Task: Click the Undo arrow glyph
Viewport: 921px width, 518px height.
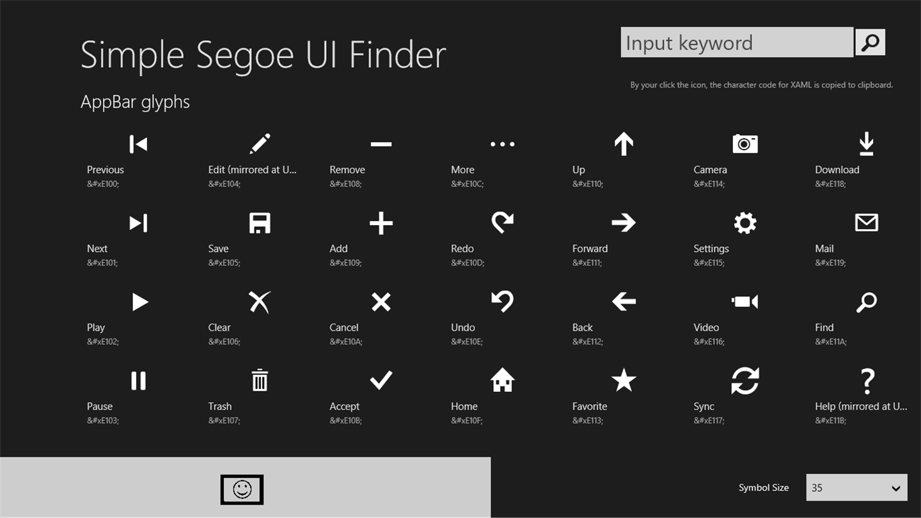Action: pos(503,302)
